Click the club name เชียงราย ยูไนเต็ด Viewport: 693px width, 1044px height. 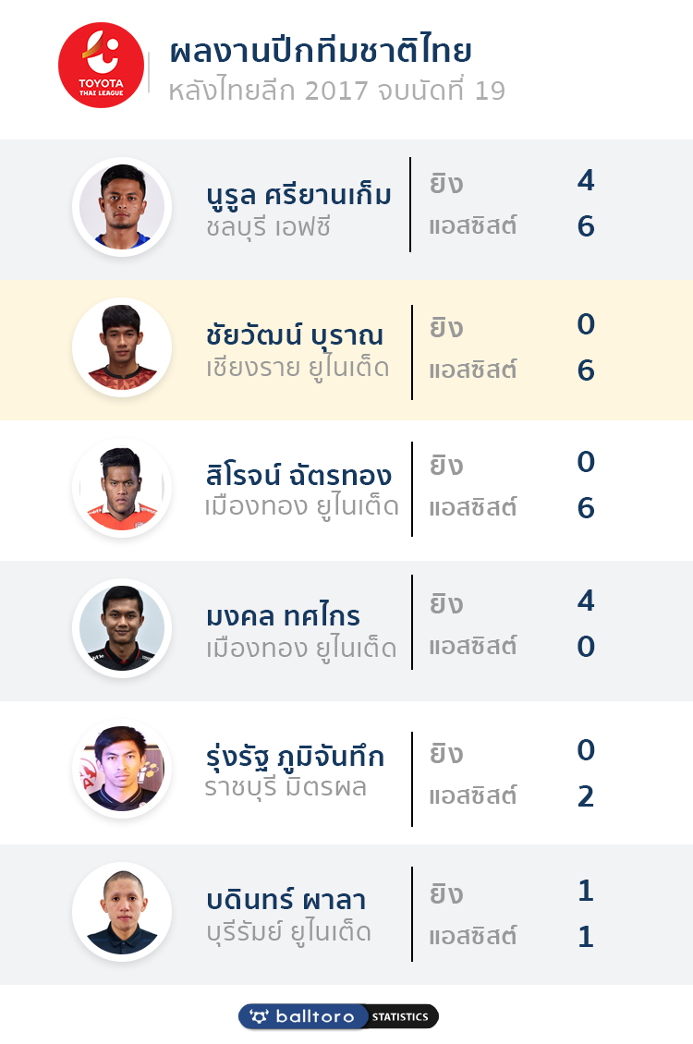click(298, 369)
